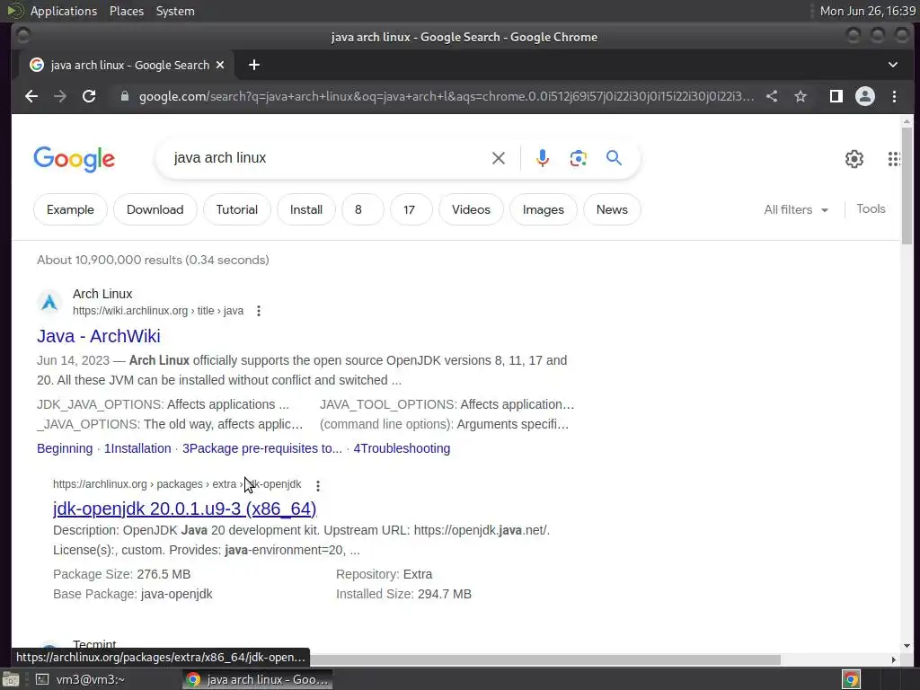This screenshot has width=920, height=690.
Task: Go to Google homepage via logo
Action: click(x=75, y=159)
